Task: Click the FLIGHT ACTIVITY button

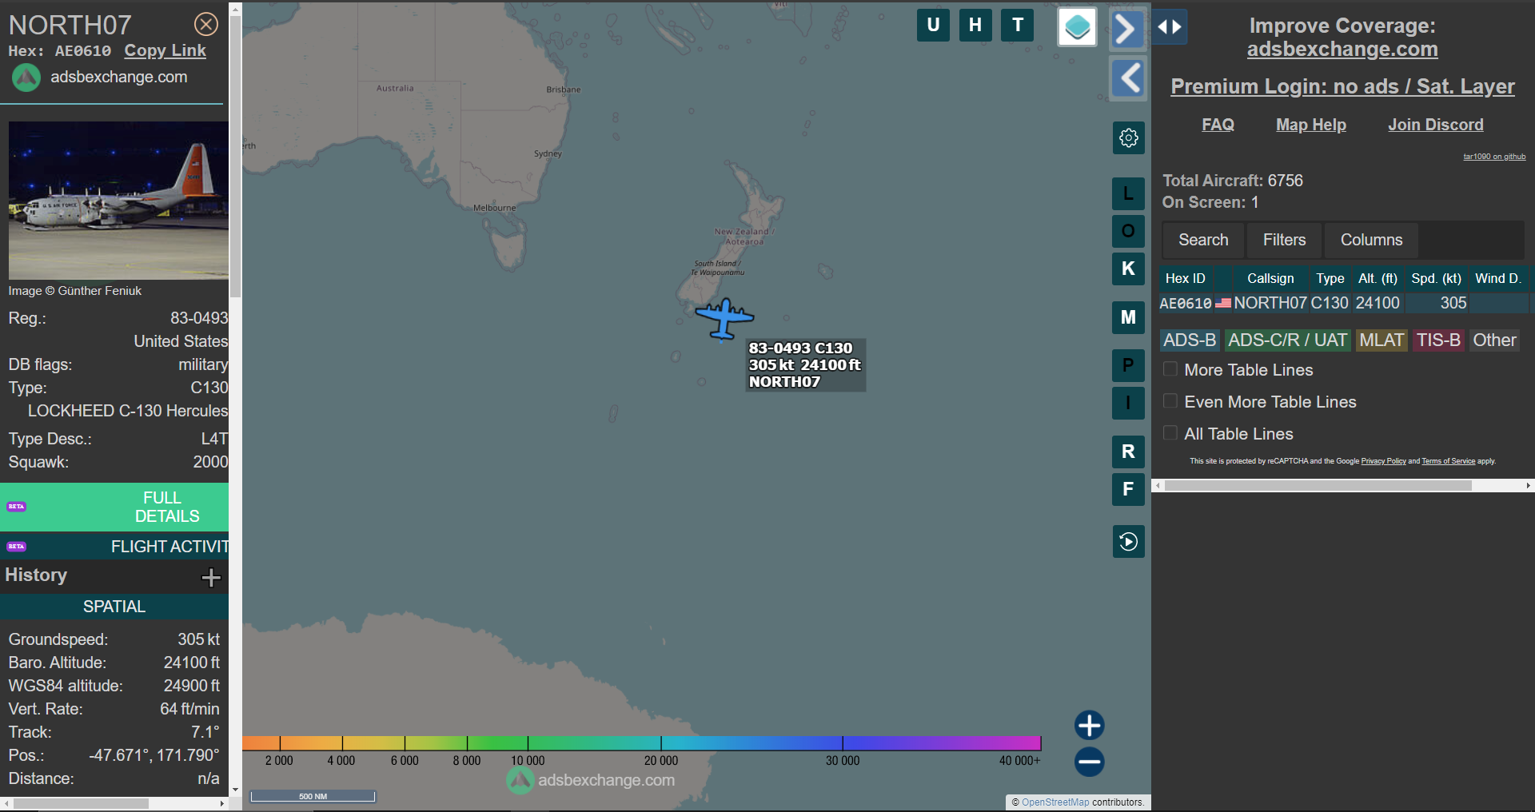Action: 114,547
